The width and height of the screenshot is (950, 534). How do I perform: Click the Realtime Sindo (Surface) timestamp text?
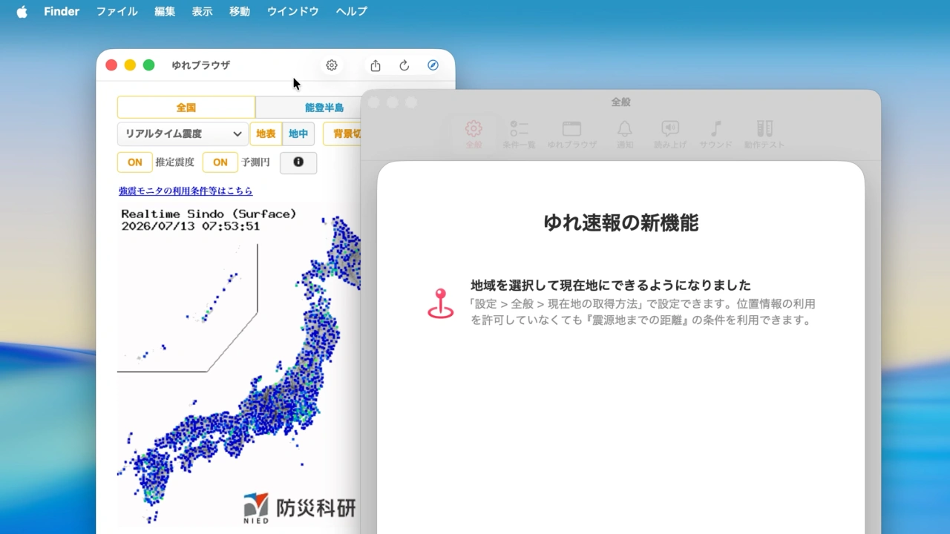click(x=209, y=220)
